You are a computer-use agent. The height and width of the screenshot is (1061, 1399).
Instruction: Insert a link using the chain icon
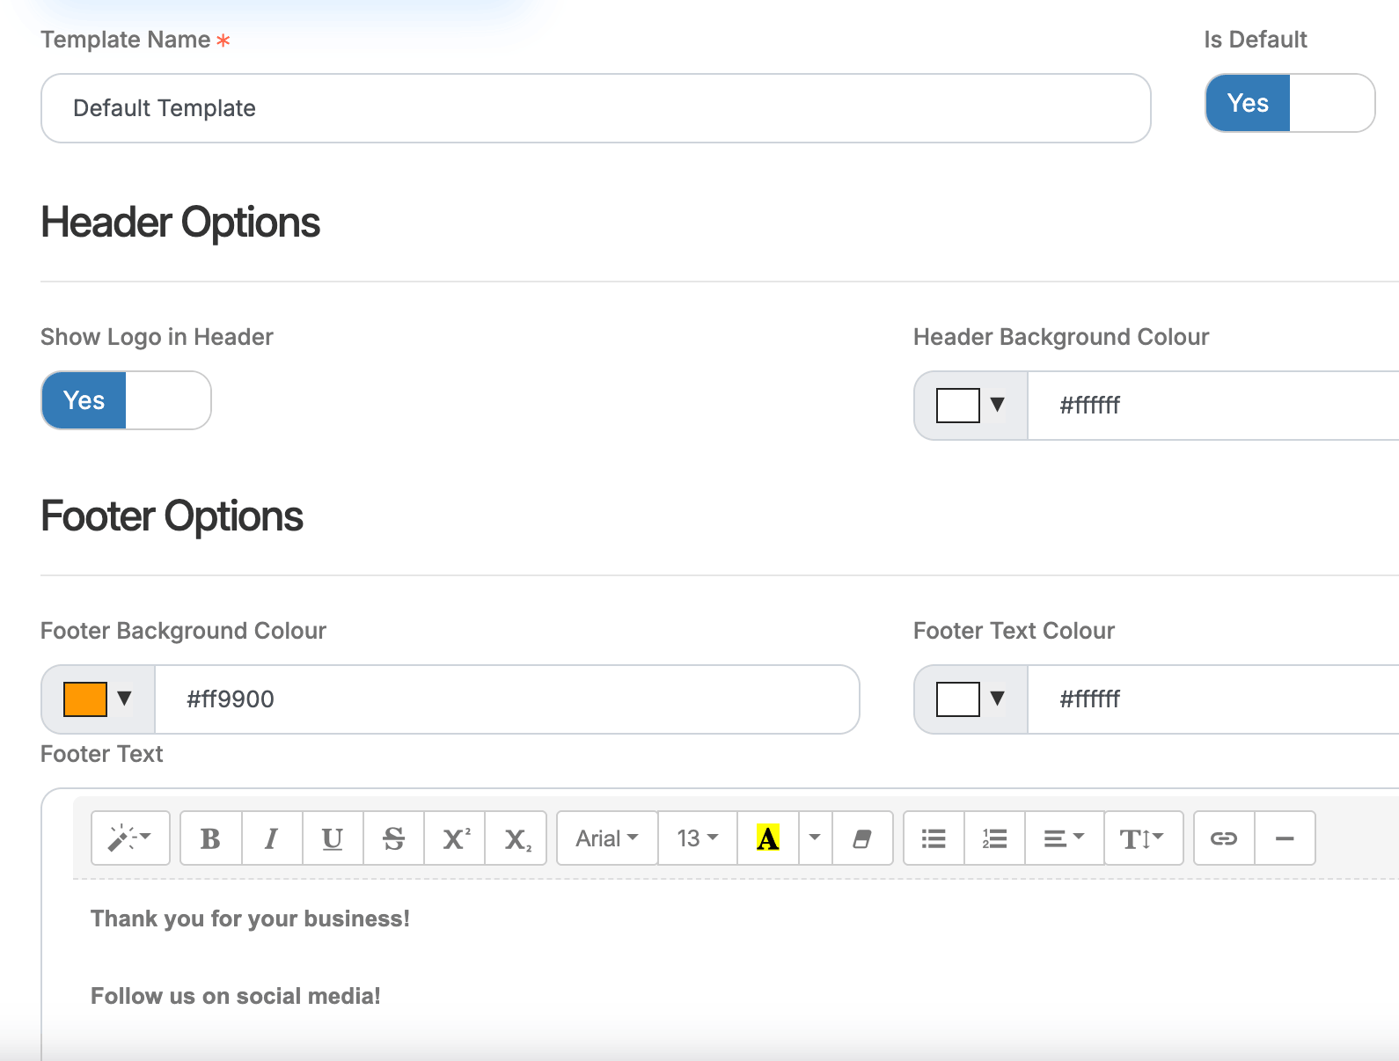(1224, 838)
